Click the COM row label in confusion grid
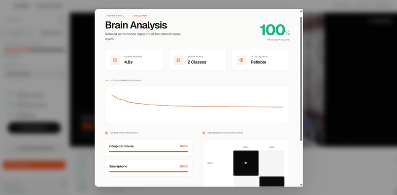 [210, 163]
